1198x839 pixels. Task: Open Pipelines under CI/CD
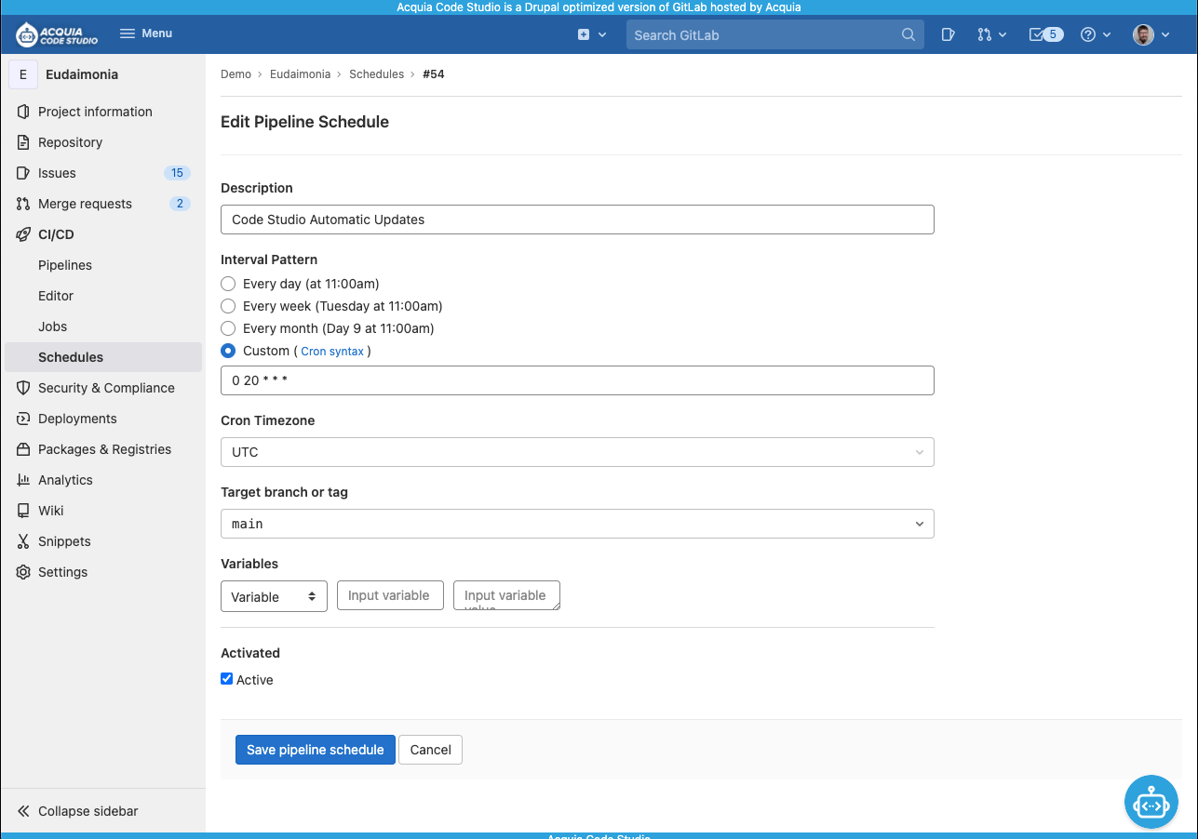click(x=102, y=265)
